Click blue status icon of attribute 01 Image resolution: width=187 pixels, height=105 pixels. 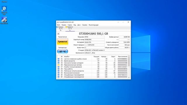click(x=58, y=59)
